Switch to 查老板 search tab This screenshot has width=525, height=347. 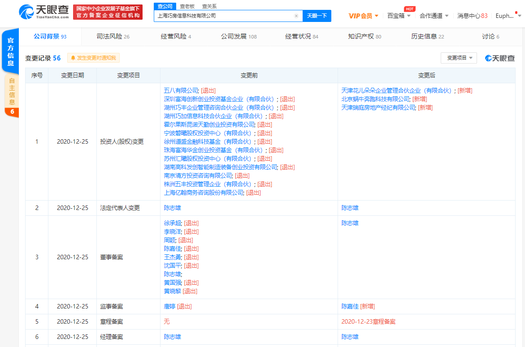point(187,6)
